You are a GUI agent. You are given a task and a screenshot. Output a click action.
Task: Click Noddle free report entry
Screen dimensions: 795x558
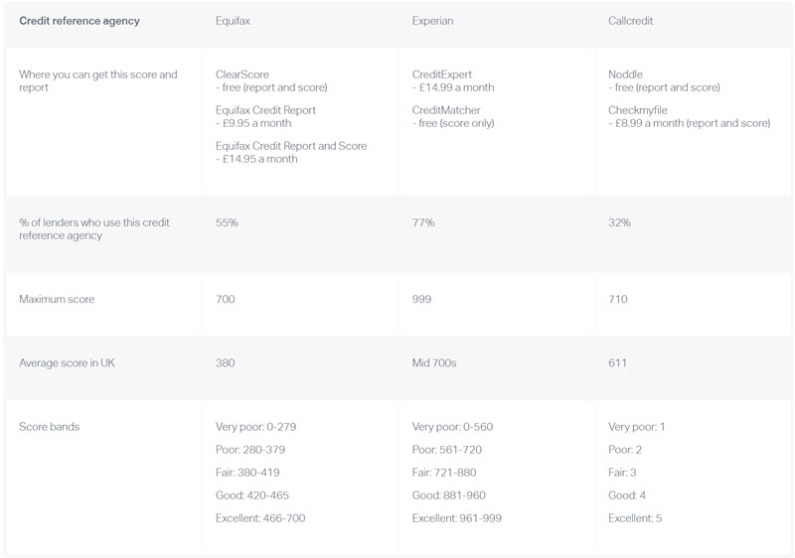click(x=664, y=81)
